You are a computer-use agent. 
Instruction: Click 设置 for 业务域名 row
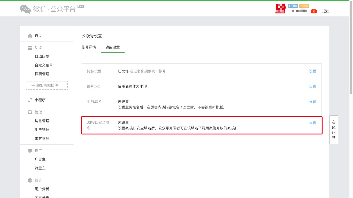(x=313, y=102)
